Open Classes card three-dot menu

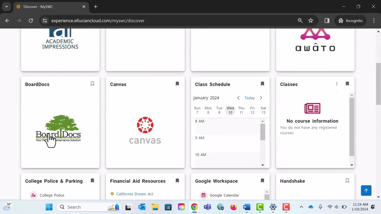(x=337, y=84)
